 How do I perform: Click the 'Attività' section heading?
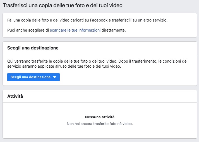click(15, 96)
